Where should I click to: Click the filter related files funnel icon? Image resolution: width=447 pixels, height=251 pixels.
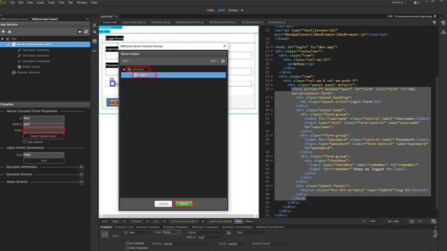pos(434,23)
